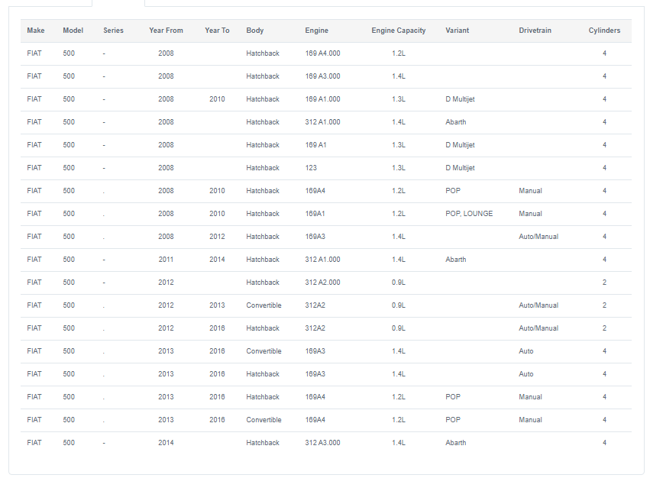This screenshot has width=650, height=478.
Task: Select the row with engine 123
Action: point(326,168)
